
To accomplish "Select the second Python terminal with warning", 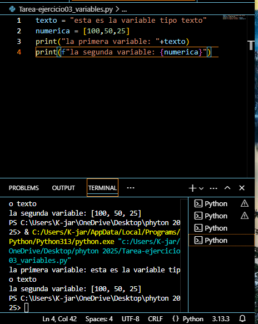I will click(221, 216).
